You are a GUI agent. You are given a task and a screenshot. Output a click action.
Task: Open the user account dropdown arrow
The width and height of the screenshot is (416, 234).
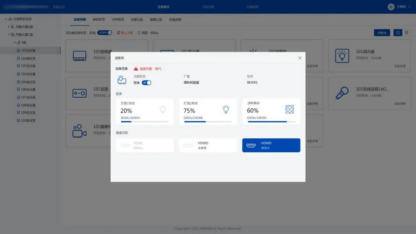coord(409,7)
